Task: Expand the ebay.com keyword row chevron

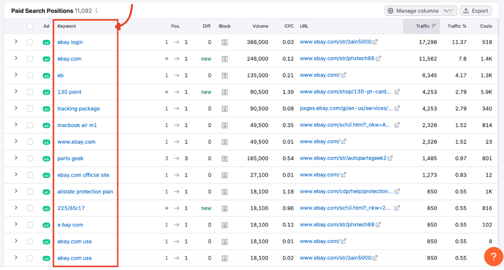Action: [16, 58]
